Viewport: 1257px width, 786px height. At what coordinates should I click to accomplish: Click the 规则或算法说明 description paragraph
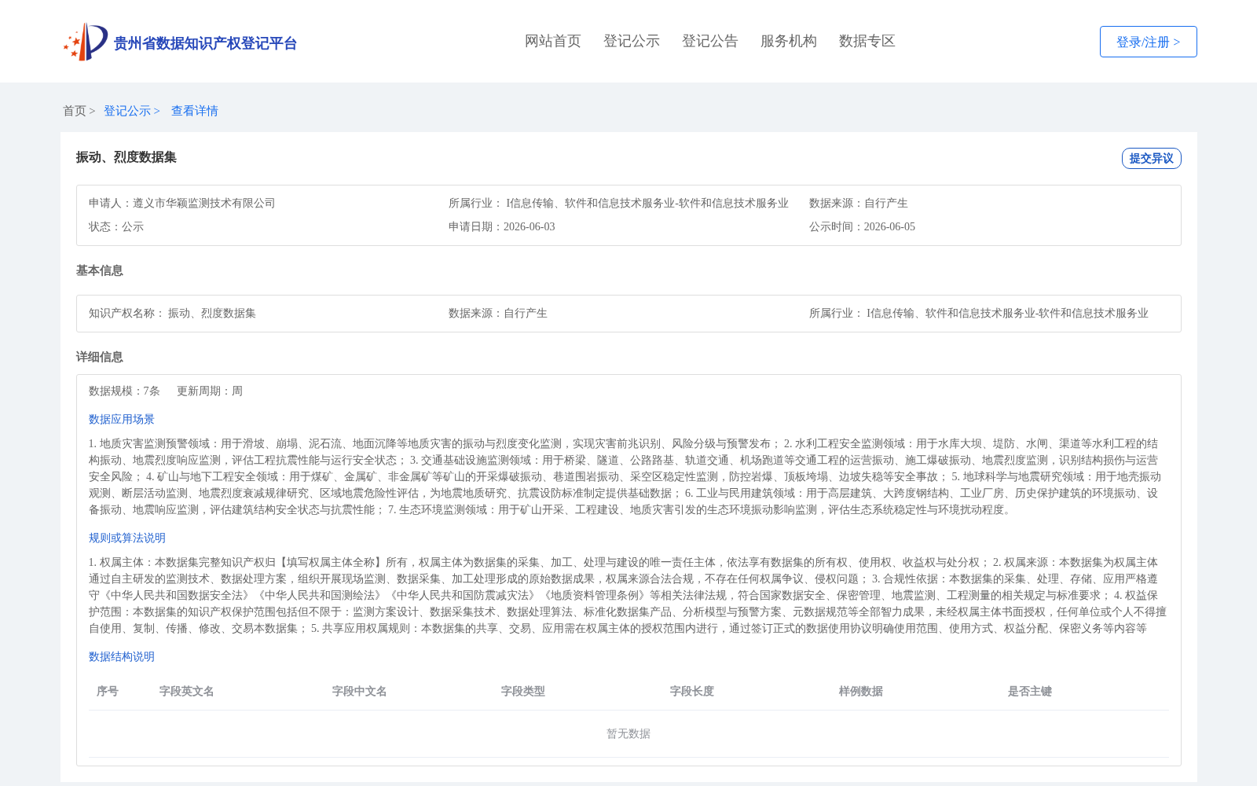click(628, 595)
